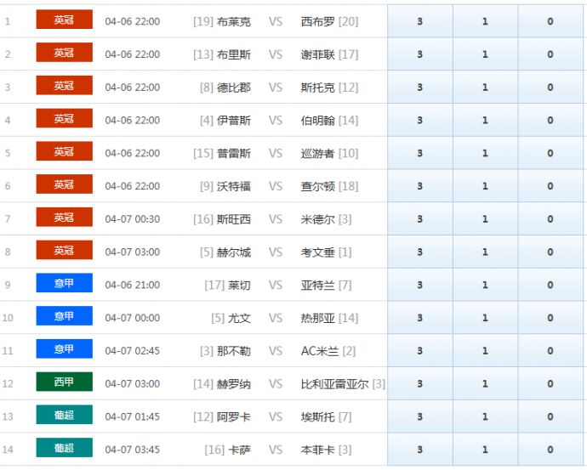Click the 英冠 badge for 德比郡 match
This screenshot has width=587, height=470.
click(x=64, y=86)
